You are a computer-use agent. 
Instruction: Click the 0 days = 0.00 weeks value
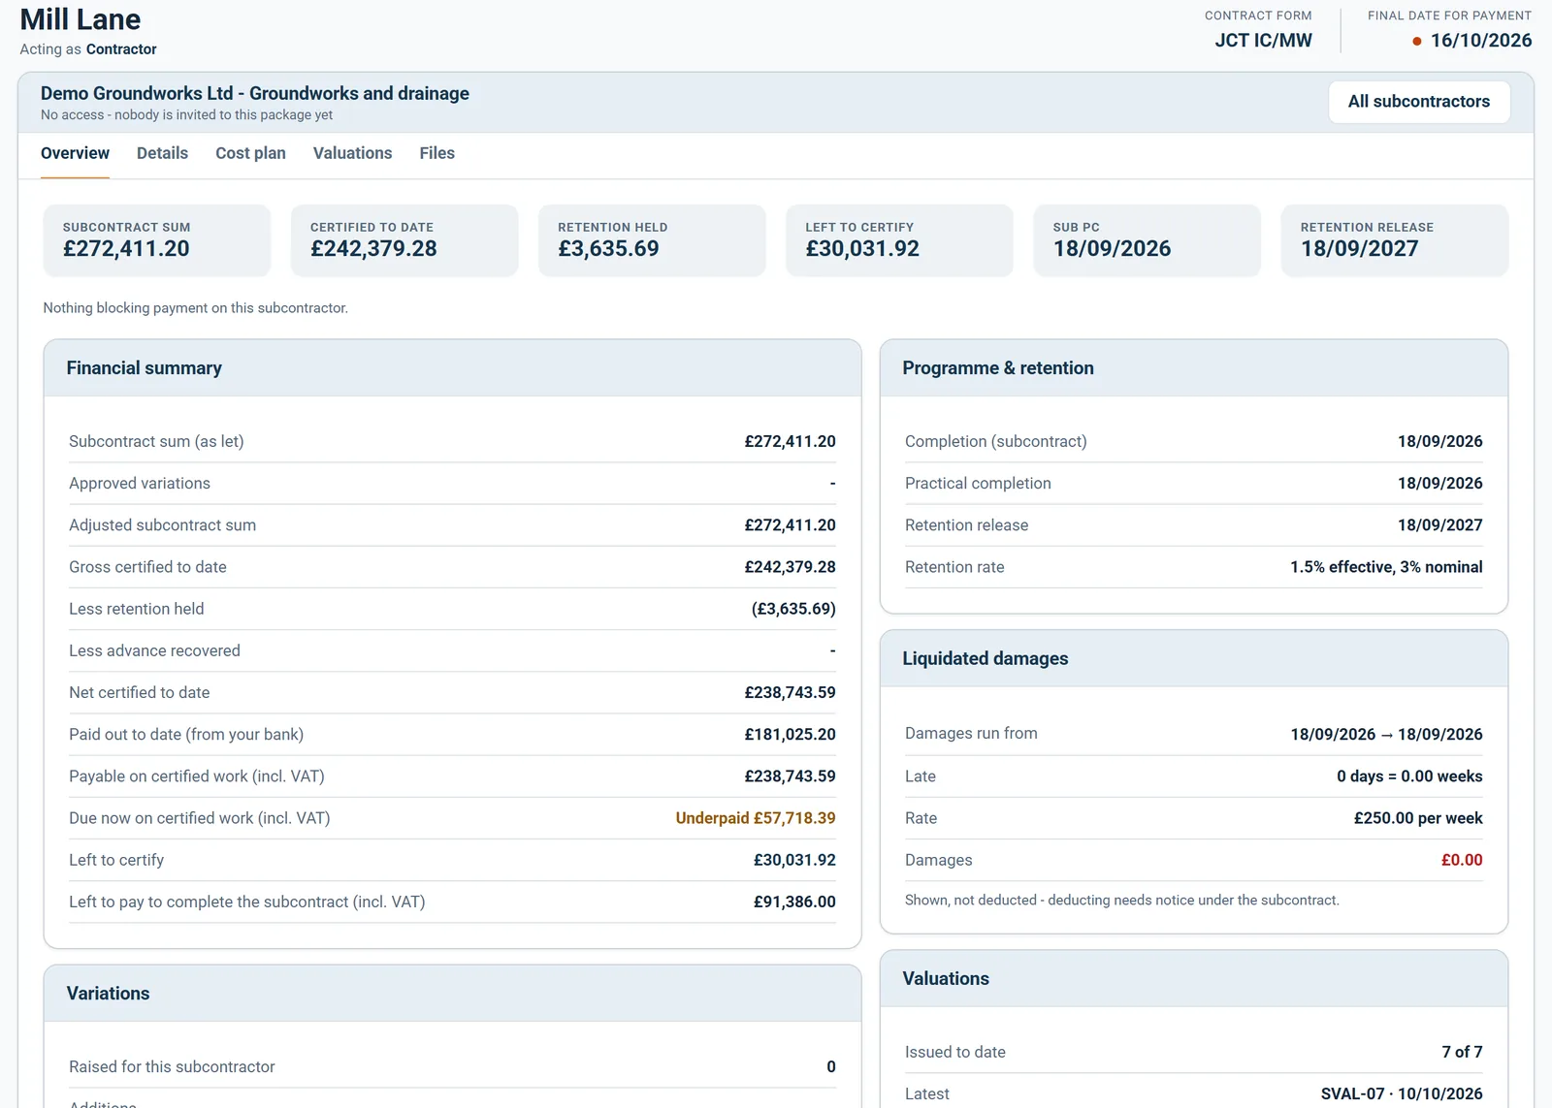tap(1409, 776)
